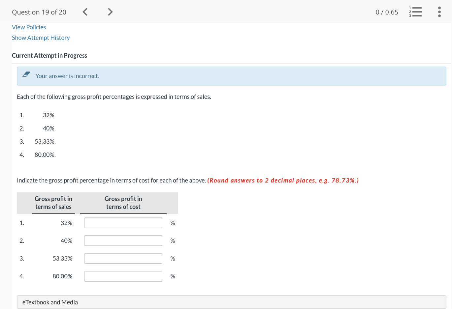Screen dimensions: 452x309
Task: Click the cost input for 53.33% row
Action: click(x=123, y=259)
